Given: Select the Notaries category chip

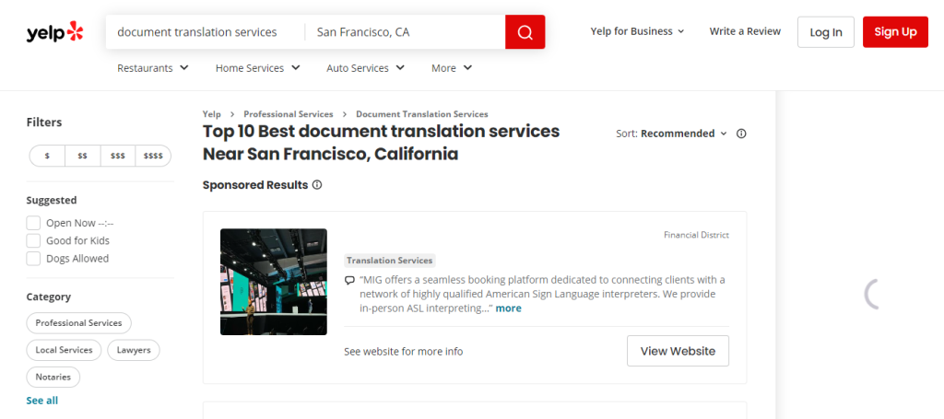Looking at the screenshot, I should click(x=53, y=377).
